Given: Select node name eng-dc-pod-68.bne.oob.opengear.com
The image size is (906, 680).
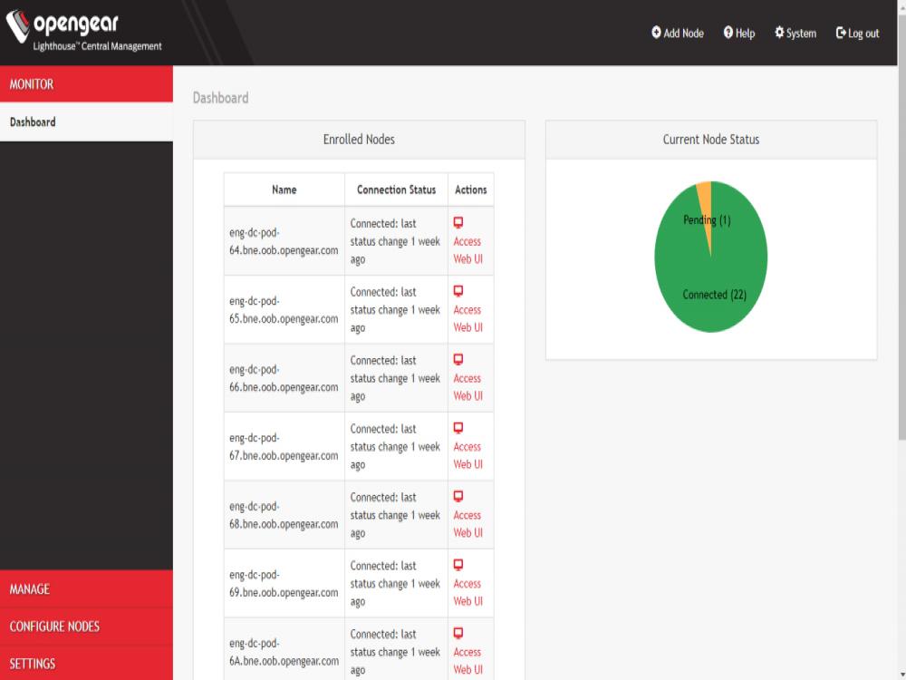Looking at the screenshot, I should tap(284, 515).
